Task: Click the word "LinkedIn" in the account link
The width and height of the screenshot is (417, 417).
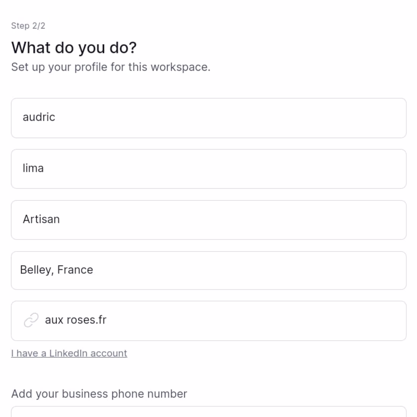Action: (x=68, y=353)
